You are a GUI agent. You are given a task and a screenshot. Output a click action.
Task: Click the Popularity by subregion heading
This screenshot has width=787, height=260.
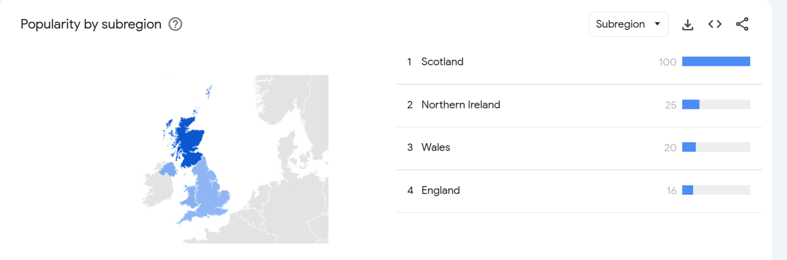tap(91, 24)
